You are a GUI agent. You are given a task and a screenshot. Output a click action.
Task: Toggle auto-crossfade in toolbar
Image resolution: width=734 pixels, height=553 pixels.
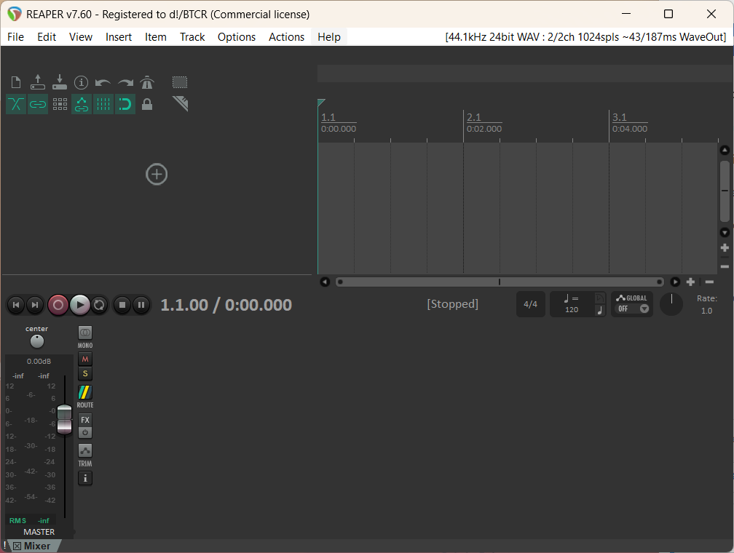point(16,104)
